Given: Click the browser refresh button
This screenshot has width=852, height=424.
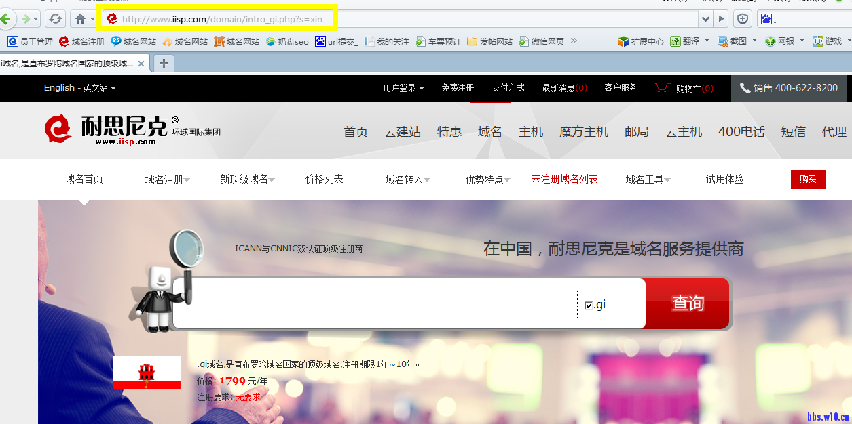Looking at the screenshot, I should pos(56,19).
